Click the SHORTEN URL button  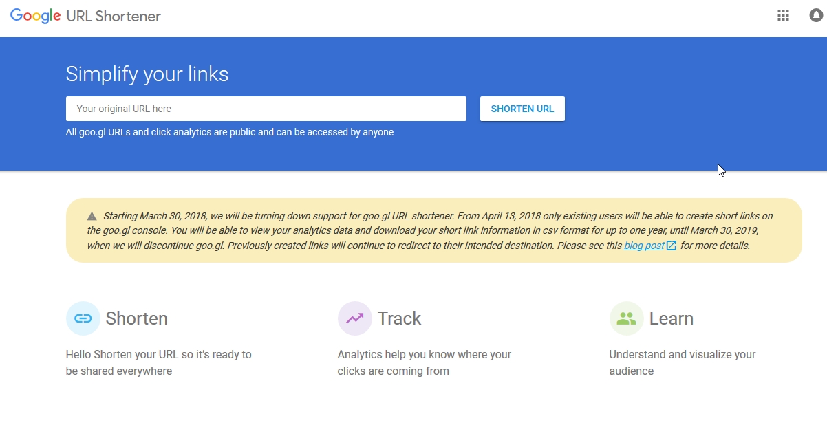click(522, 109)
